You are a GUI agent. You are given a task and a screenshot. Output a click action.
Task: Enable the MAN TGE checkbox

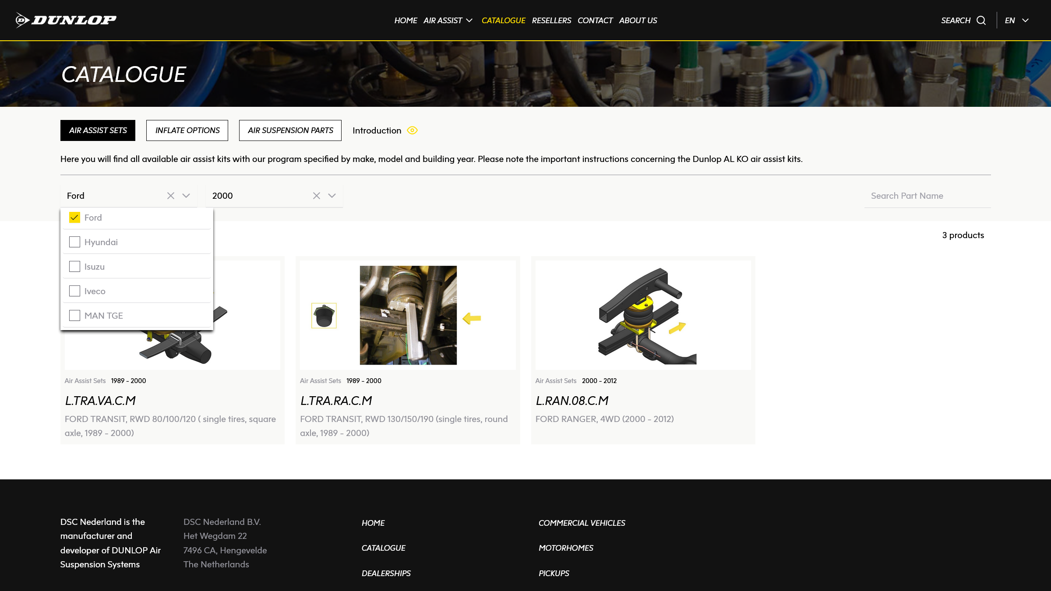[x=74, y=316]
